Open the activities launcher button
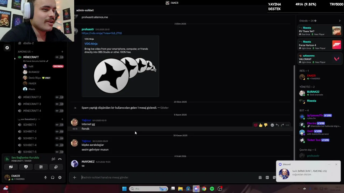The image size is (344, 193). [41, 167]
